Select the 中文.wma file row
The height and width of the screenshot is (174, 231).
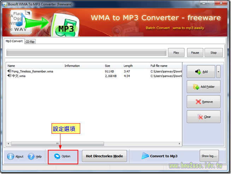[18, 76]
